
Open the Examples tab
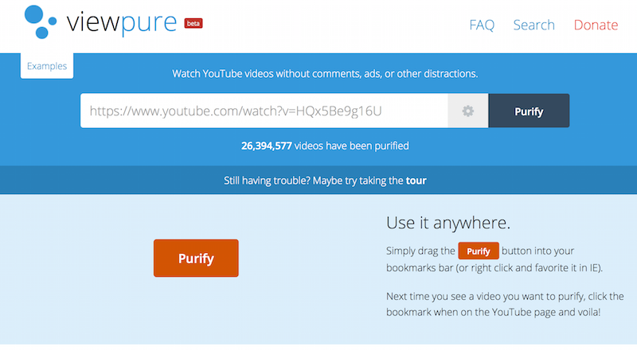tap(47, 66)
